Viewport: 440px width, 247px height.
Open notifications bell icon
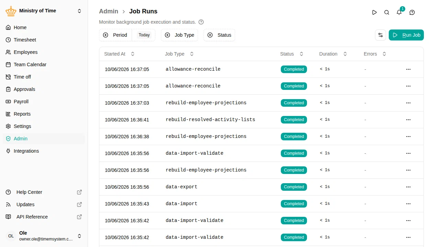tap(399, 12)
